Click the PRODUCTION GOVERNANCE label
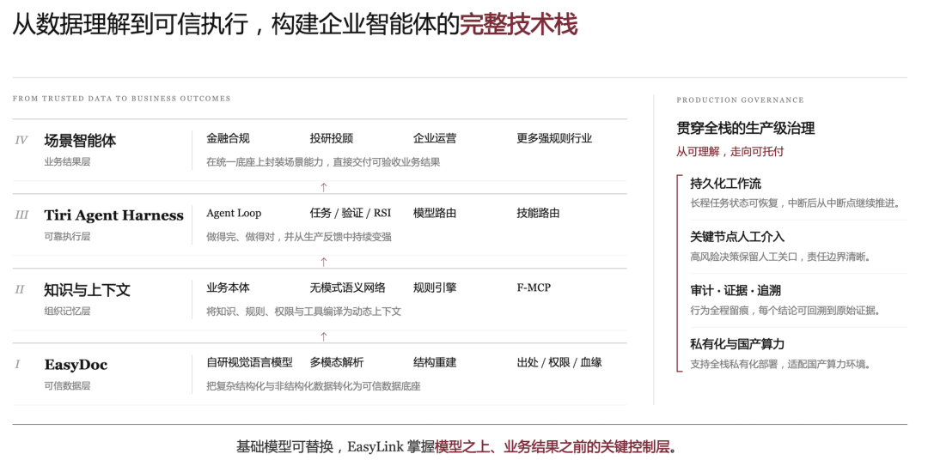Screen dimensions: 928x466 pos(741,100)
